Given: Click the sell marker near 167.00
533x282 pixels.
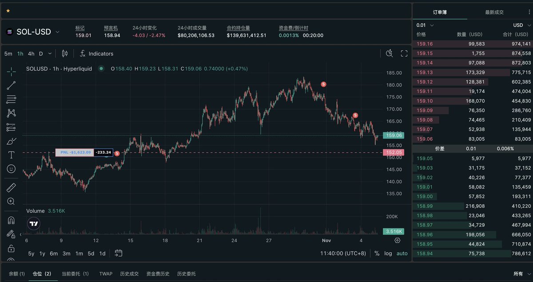Looking at the screenshot, I should click(x=355, y=115).
